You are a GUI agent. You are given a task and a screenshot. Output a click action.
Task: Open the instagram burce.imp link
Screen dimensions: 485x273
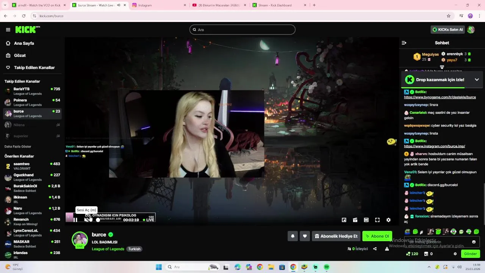click(435, 146)
